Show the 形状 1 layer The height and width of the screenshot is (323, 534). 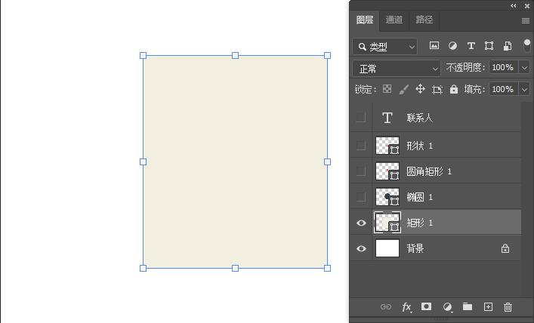360,146
